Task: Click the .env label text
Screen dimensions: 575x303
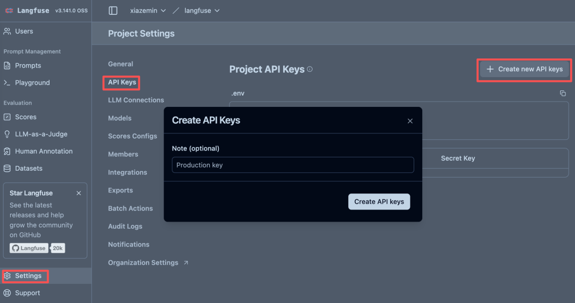Action: point(237,94)
